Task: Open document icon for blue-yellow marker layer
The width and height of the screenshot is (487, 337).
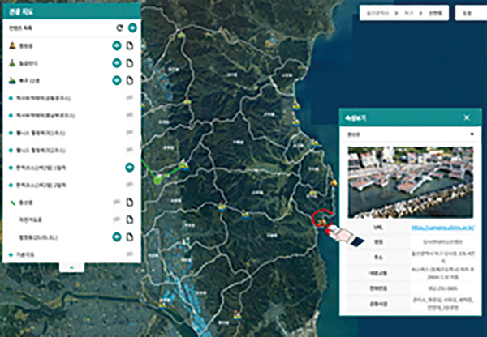Action: pos(130,81)
